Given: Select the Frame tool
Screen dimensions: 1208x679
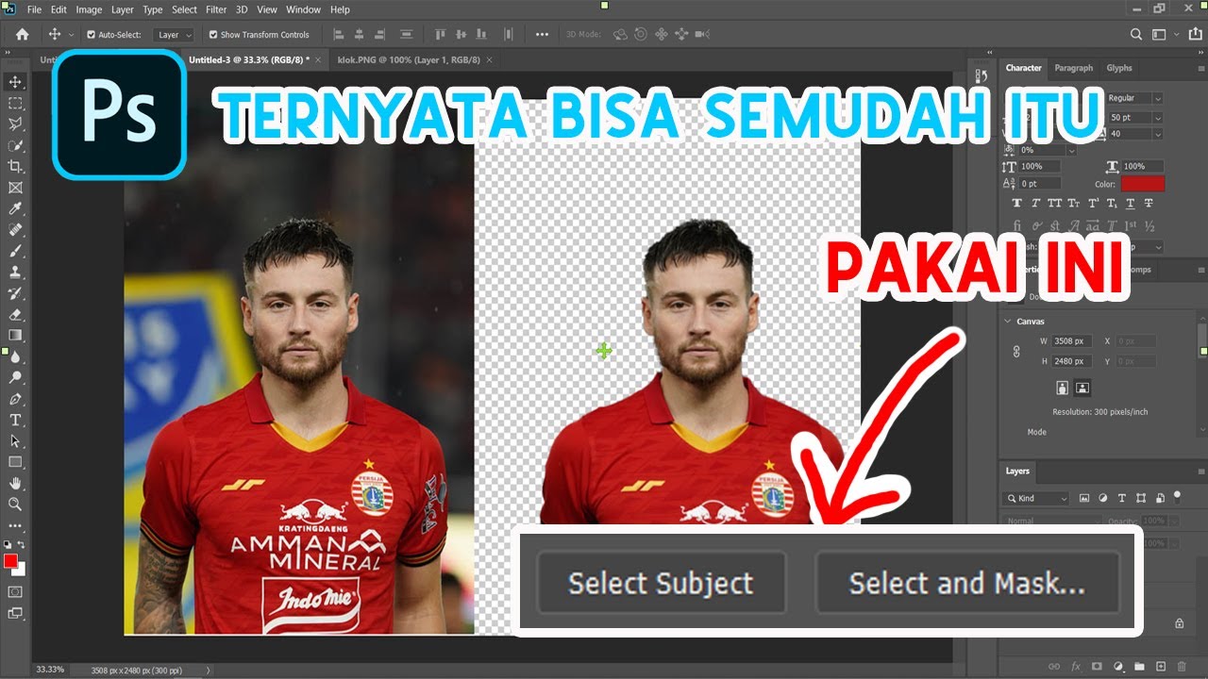Looking at the screenshot, I should (x=15, y=188).
